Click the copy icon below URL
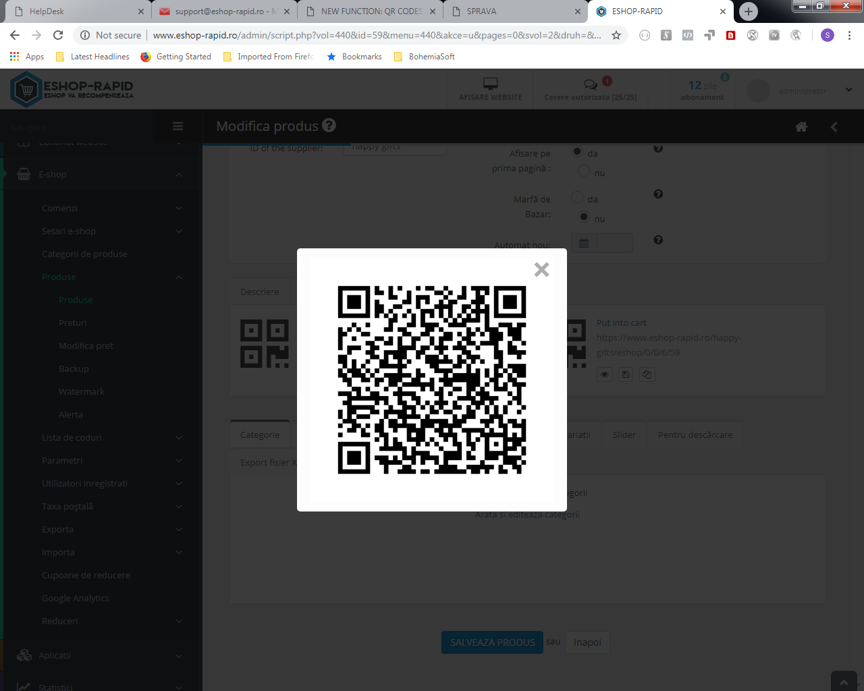The height and width of the screenshot is (691, 864). pyautogui.click(x=647, y=375)
